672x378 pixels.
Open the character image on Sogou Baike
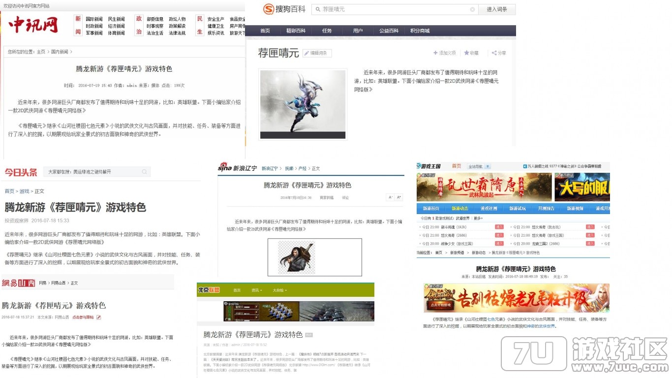pyautogui.click(x=303, y=104)
